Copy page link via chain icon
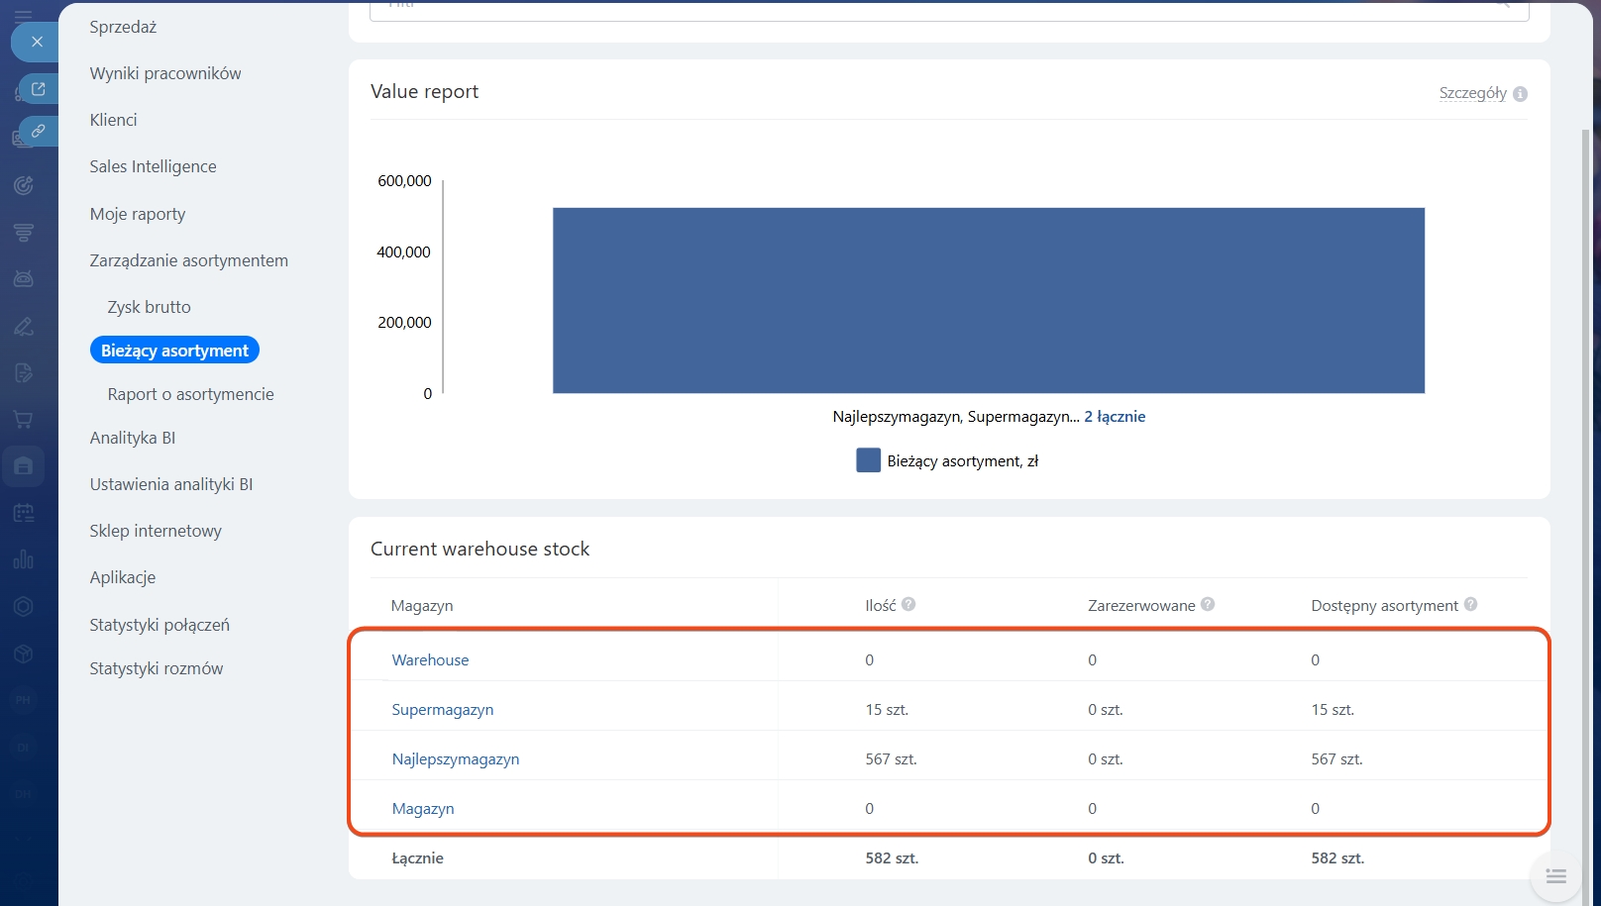Screen dimensions: 1601x906 39,131
